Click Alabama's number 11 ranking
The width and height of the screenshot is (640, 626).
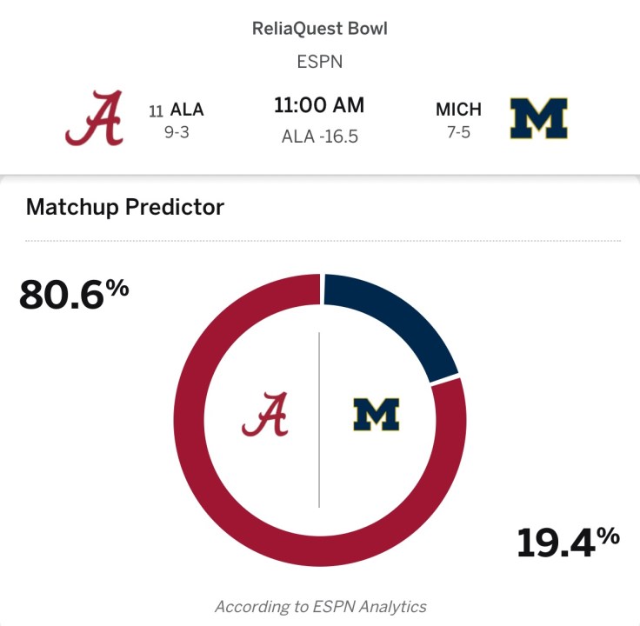[x=156, y=110]
